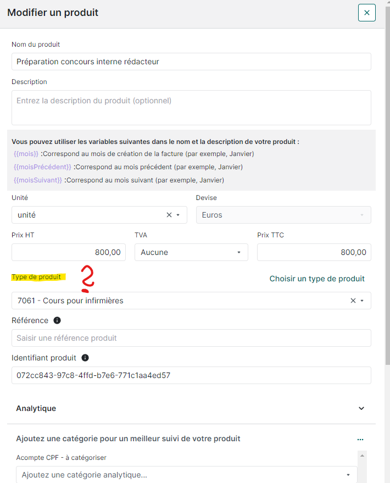Expand the Analytique section
The width and height of the screenshot is (390, 483).
click(361, 408)
